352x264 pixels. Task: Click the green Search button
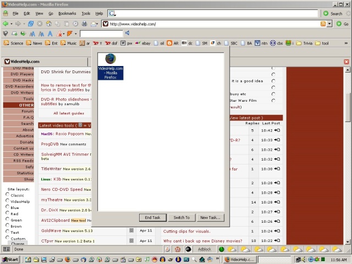coord(333,13)
